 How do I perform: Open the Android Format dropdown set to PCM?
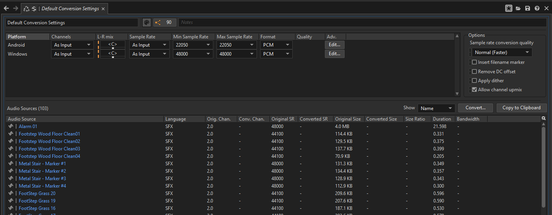pyautogui.click(x=276, y=45)
